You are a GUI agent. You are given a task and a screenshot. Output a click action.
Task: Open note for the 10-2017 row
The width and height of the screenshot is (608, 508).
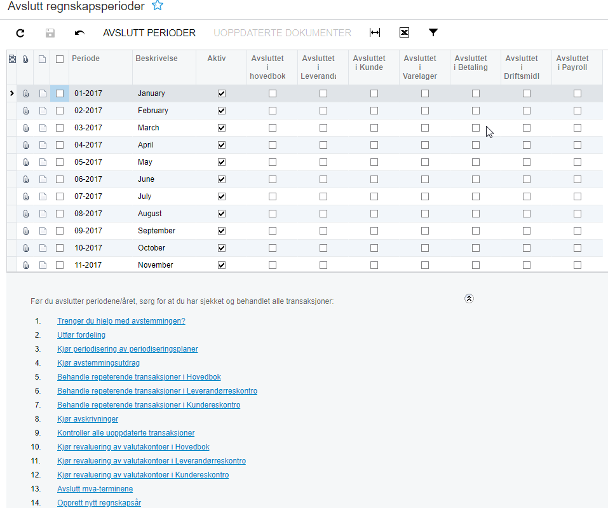[43, 247]
